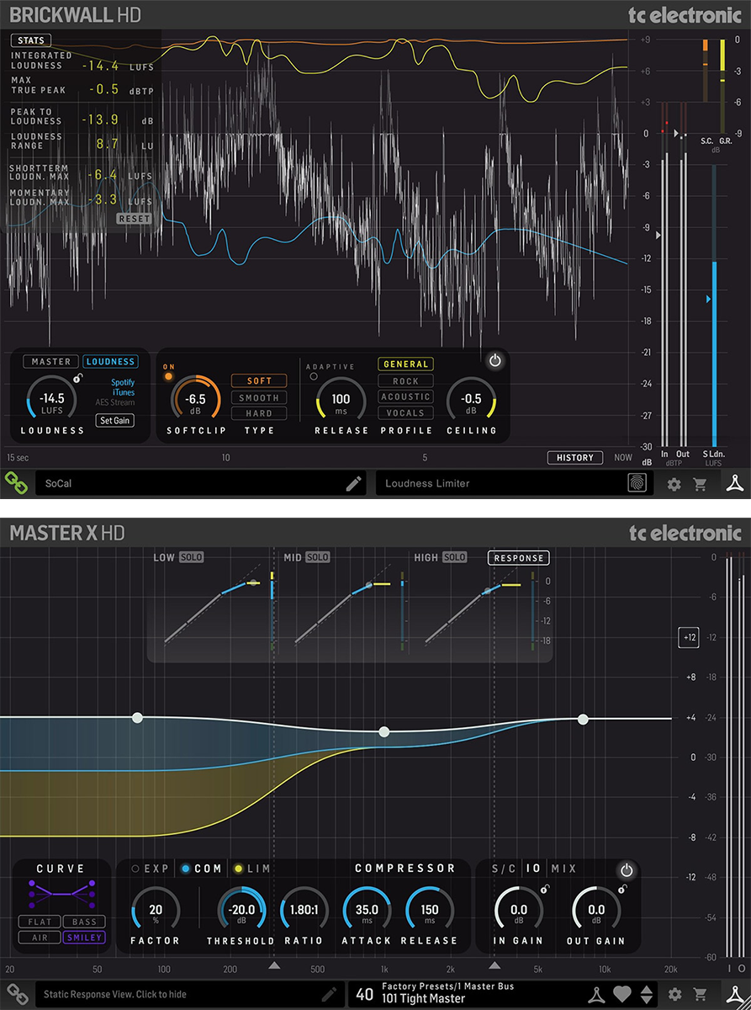
Task: Switch to the LOUDNESS mode tab
Action: click(111, 362)
